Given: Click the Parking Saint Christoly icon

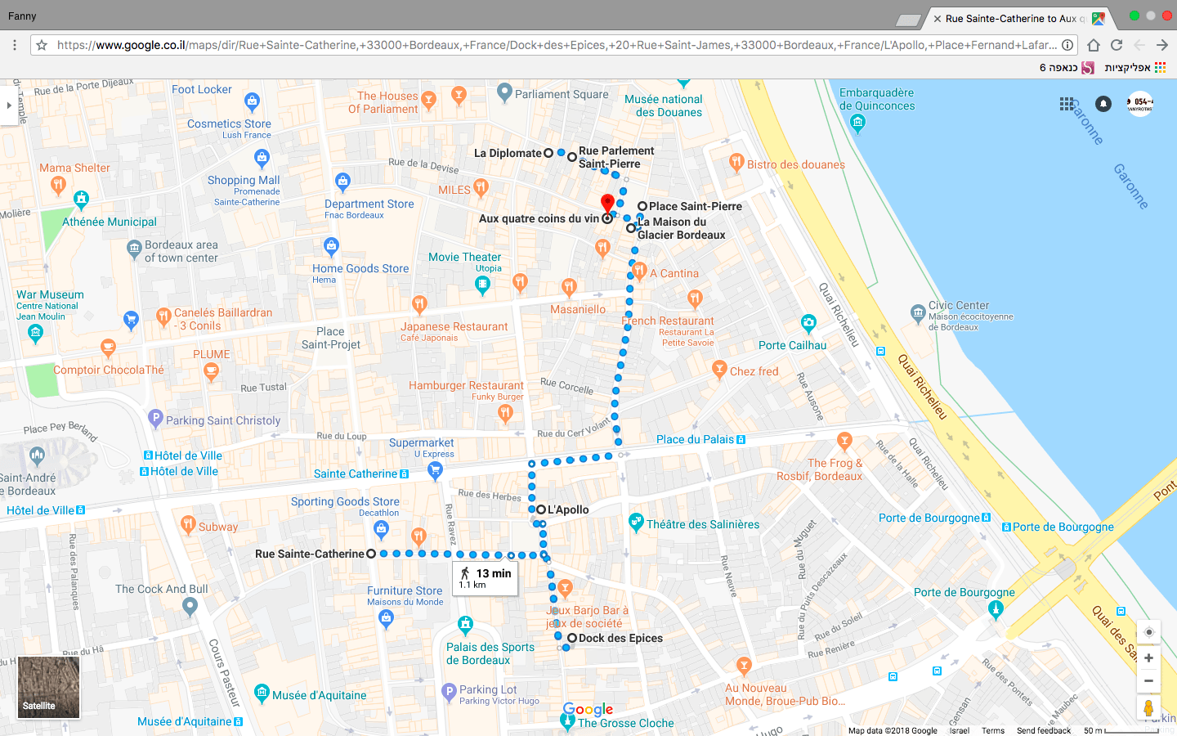Looking at the screenshot, I should [155, 419].
